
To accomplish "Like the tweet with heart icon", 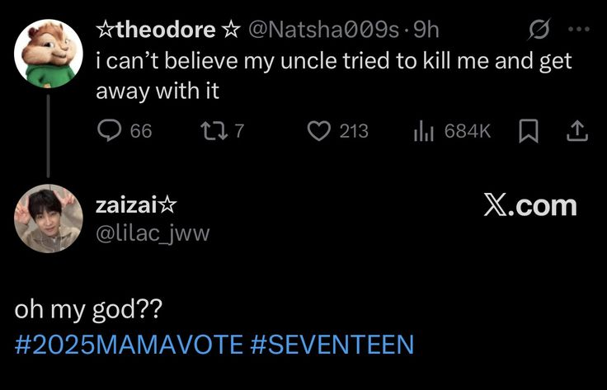I will [x=318, y=131].
